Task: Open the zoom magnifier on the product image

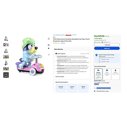Action: [49, 45]
